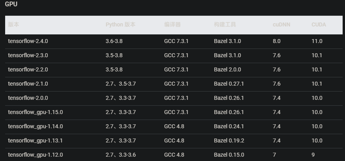345x161 pixels.
Task: Select the tensorflow-2.2.0 row label
Action: (x=28, y=69)
